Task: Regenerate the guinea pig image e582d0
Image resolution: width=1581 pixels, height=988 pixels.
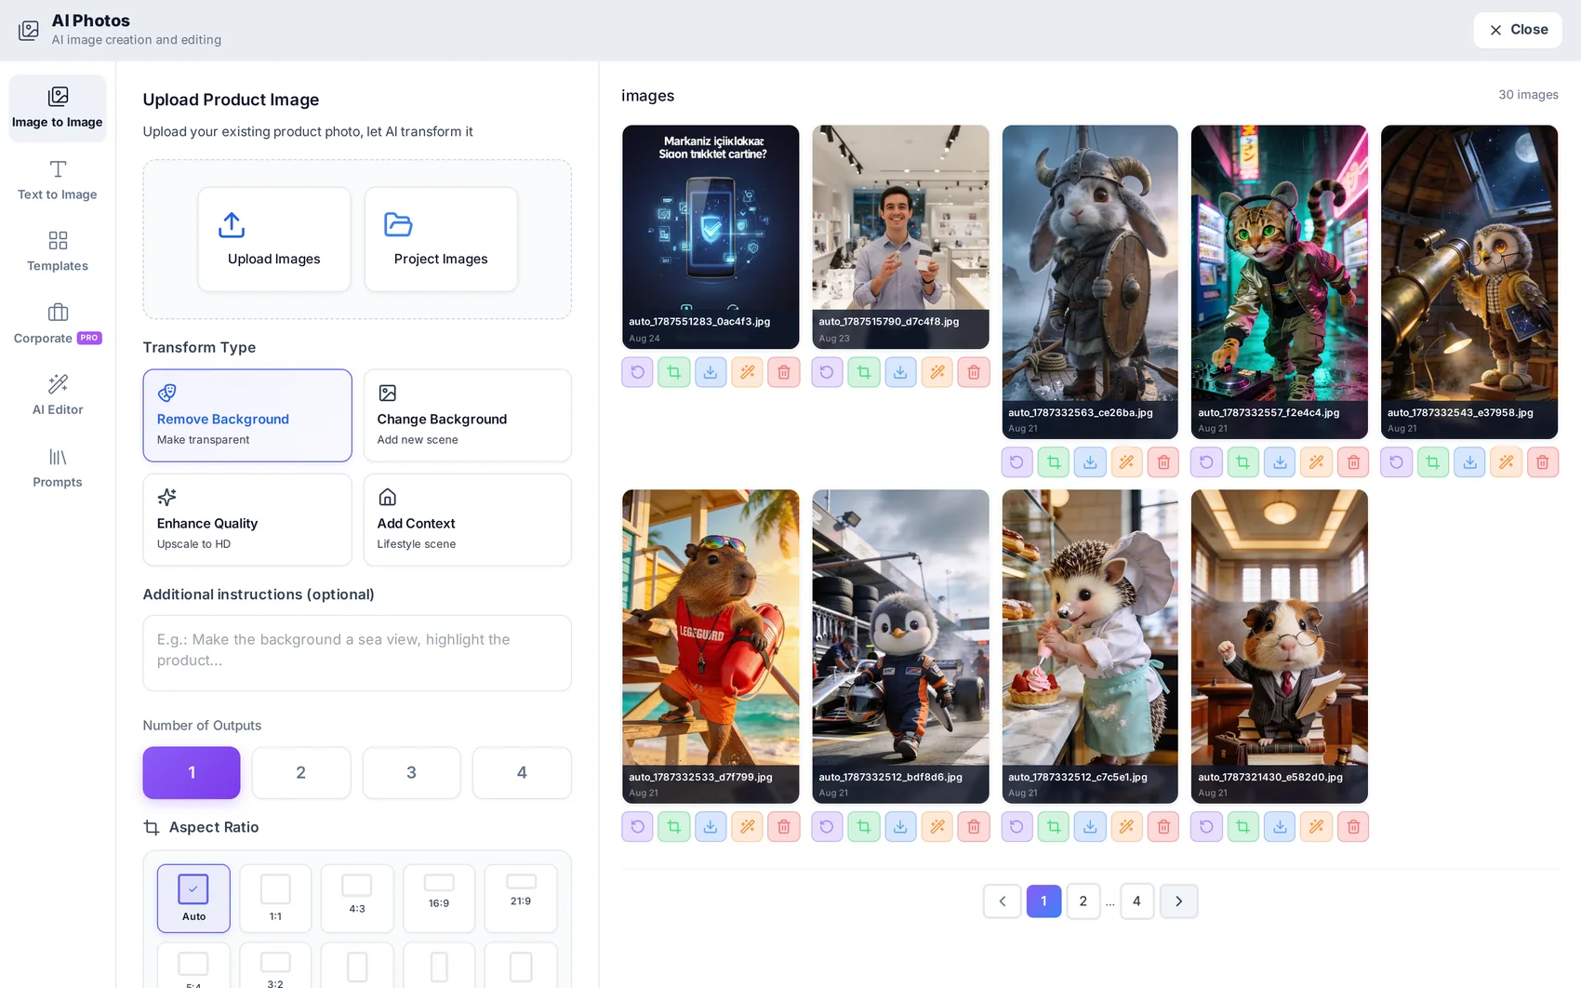Action: click(x=1206, y=827)
